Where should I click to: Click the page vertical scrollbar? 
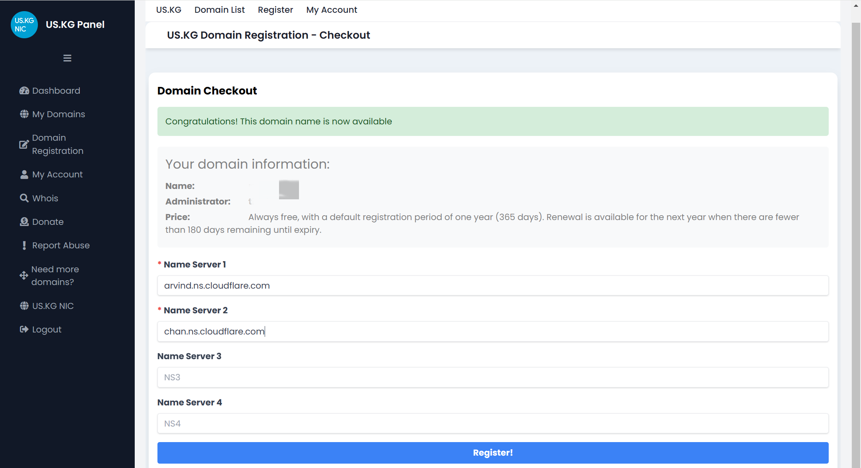[x=856, y=239]
